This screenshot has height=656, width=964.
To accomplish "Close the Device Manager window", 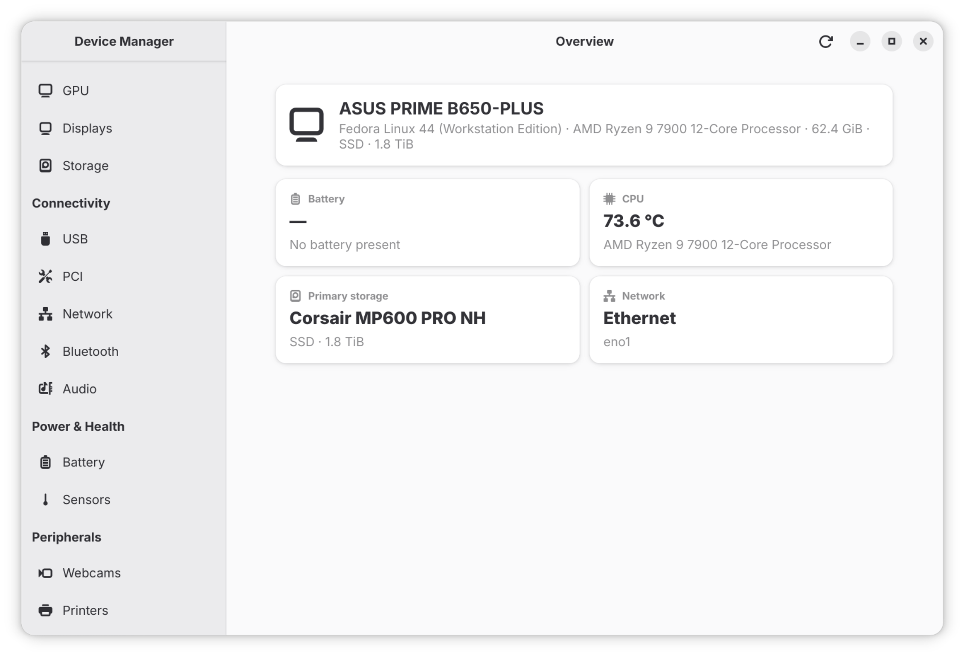I will tap(923, 41).
